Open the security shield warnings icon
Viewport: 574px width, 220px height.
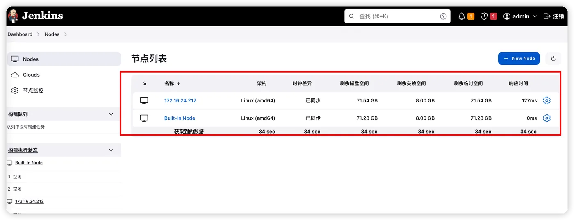(x=484, y=16)
